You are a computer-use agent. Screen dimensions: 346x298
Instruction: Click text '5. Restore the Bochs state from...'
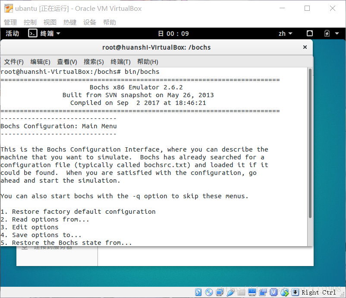coord(66,243)
